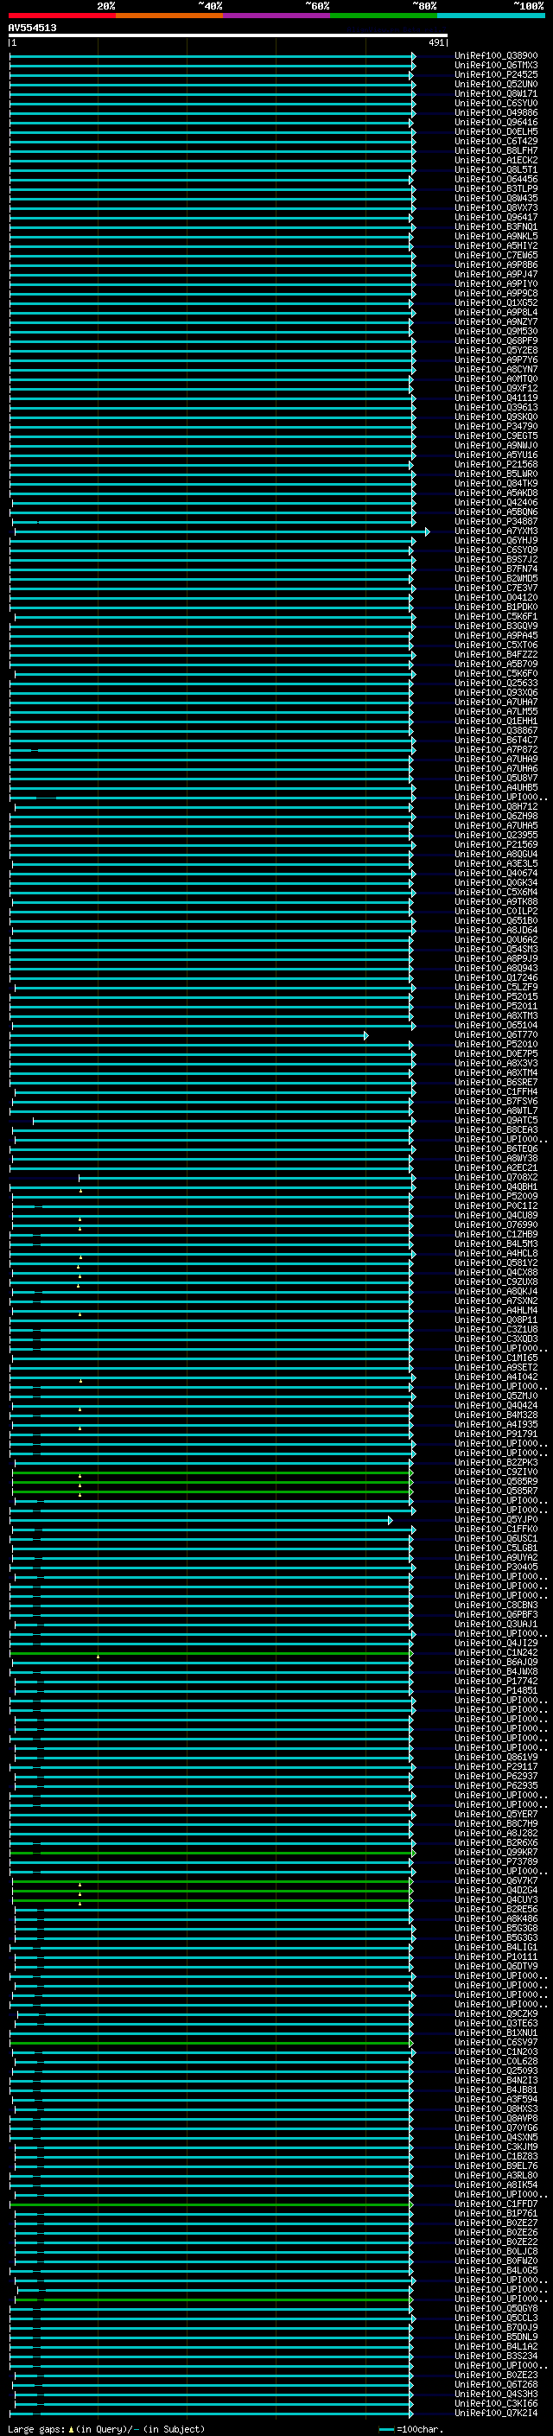Click hit UniRef100_Q6T770

click(495, 1034)
